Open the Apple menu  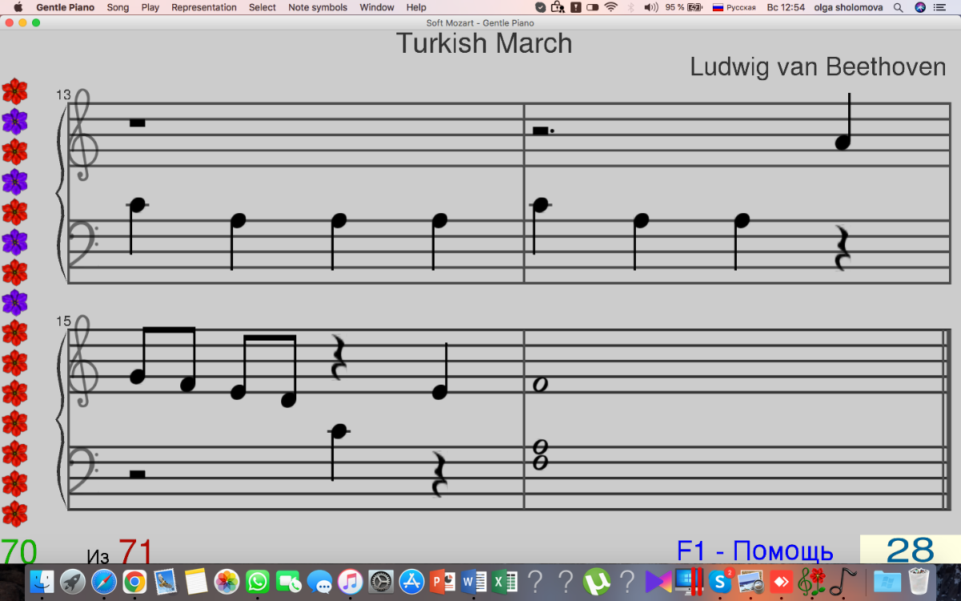tap(18, 7)
